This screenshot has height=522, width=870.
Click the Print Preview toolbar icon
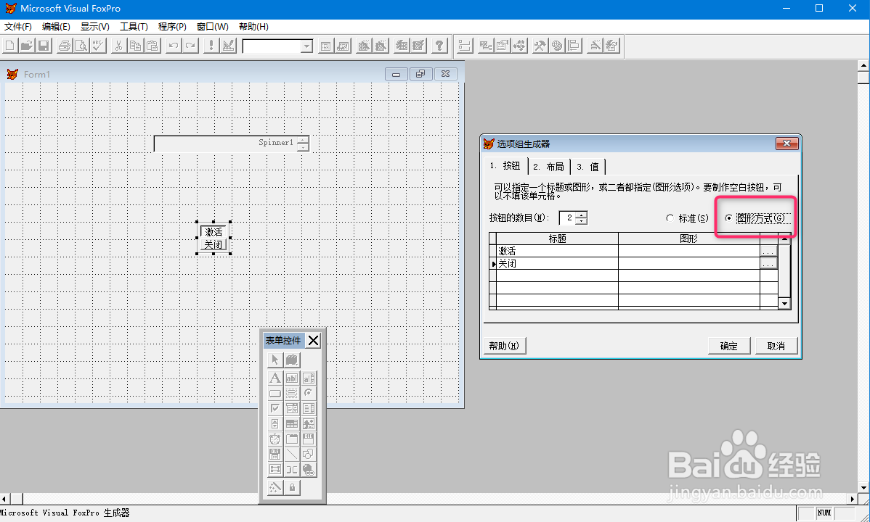(x=81, y=46)
